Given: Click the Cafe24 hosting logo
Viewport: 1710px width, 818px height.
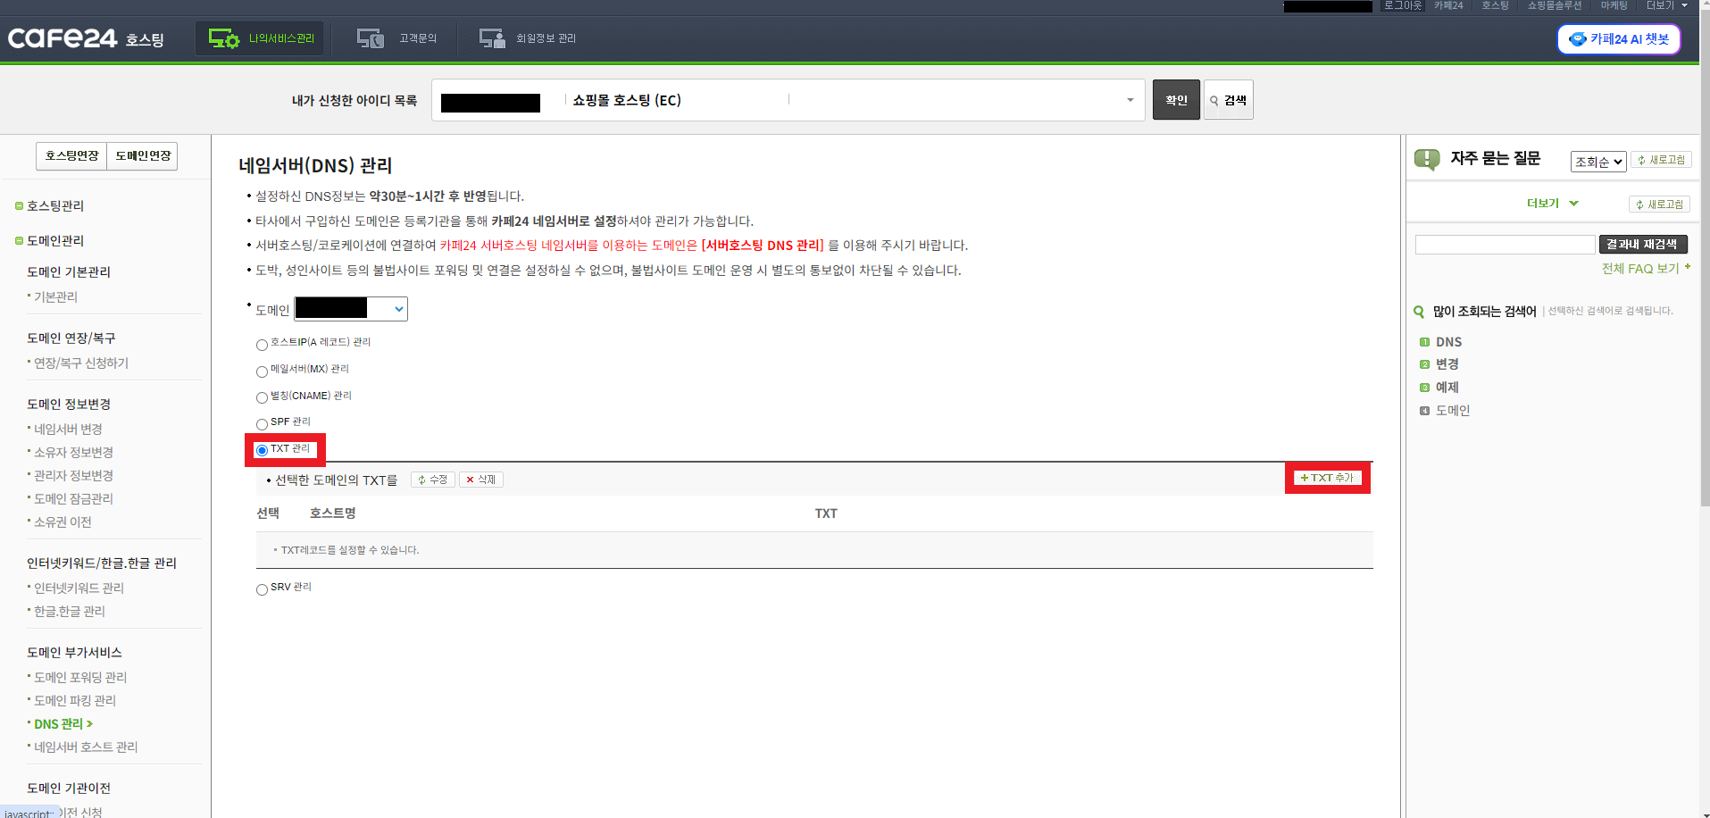Looking at the screenshot, I should (86, 38).
